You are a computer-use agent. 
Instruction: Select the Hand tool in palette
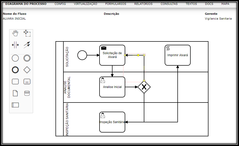click(x=15, y=33)
